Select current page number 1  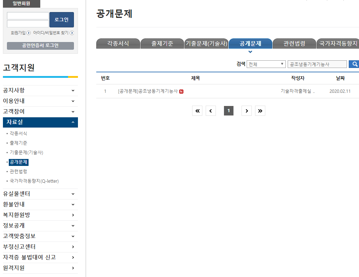(229, 111)
